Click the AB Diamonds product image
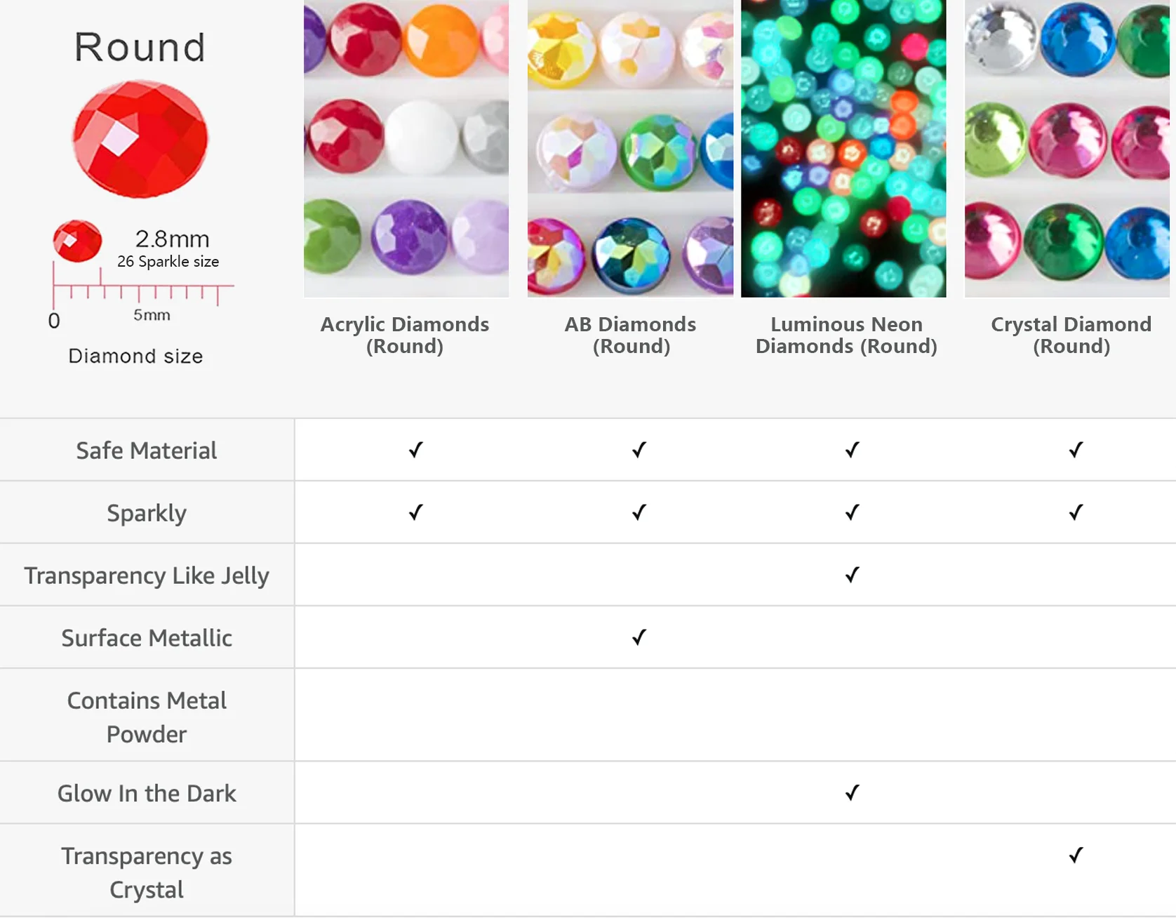The width and height of the screenshot is (1176, 918). coord(630,148)
